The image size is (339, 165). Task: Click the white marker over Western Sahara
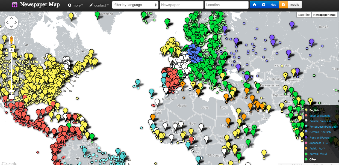(157, 102)
